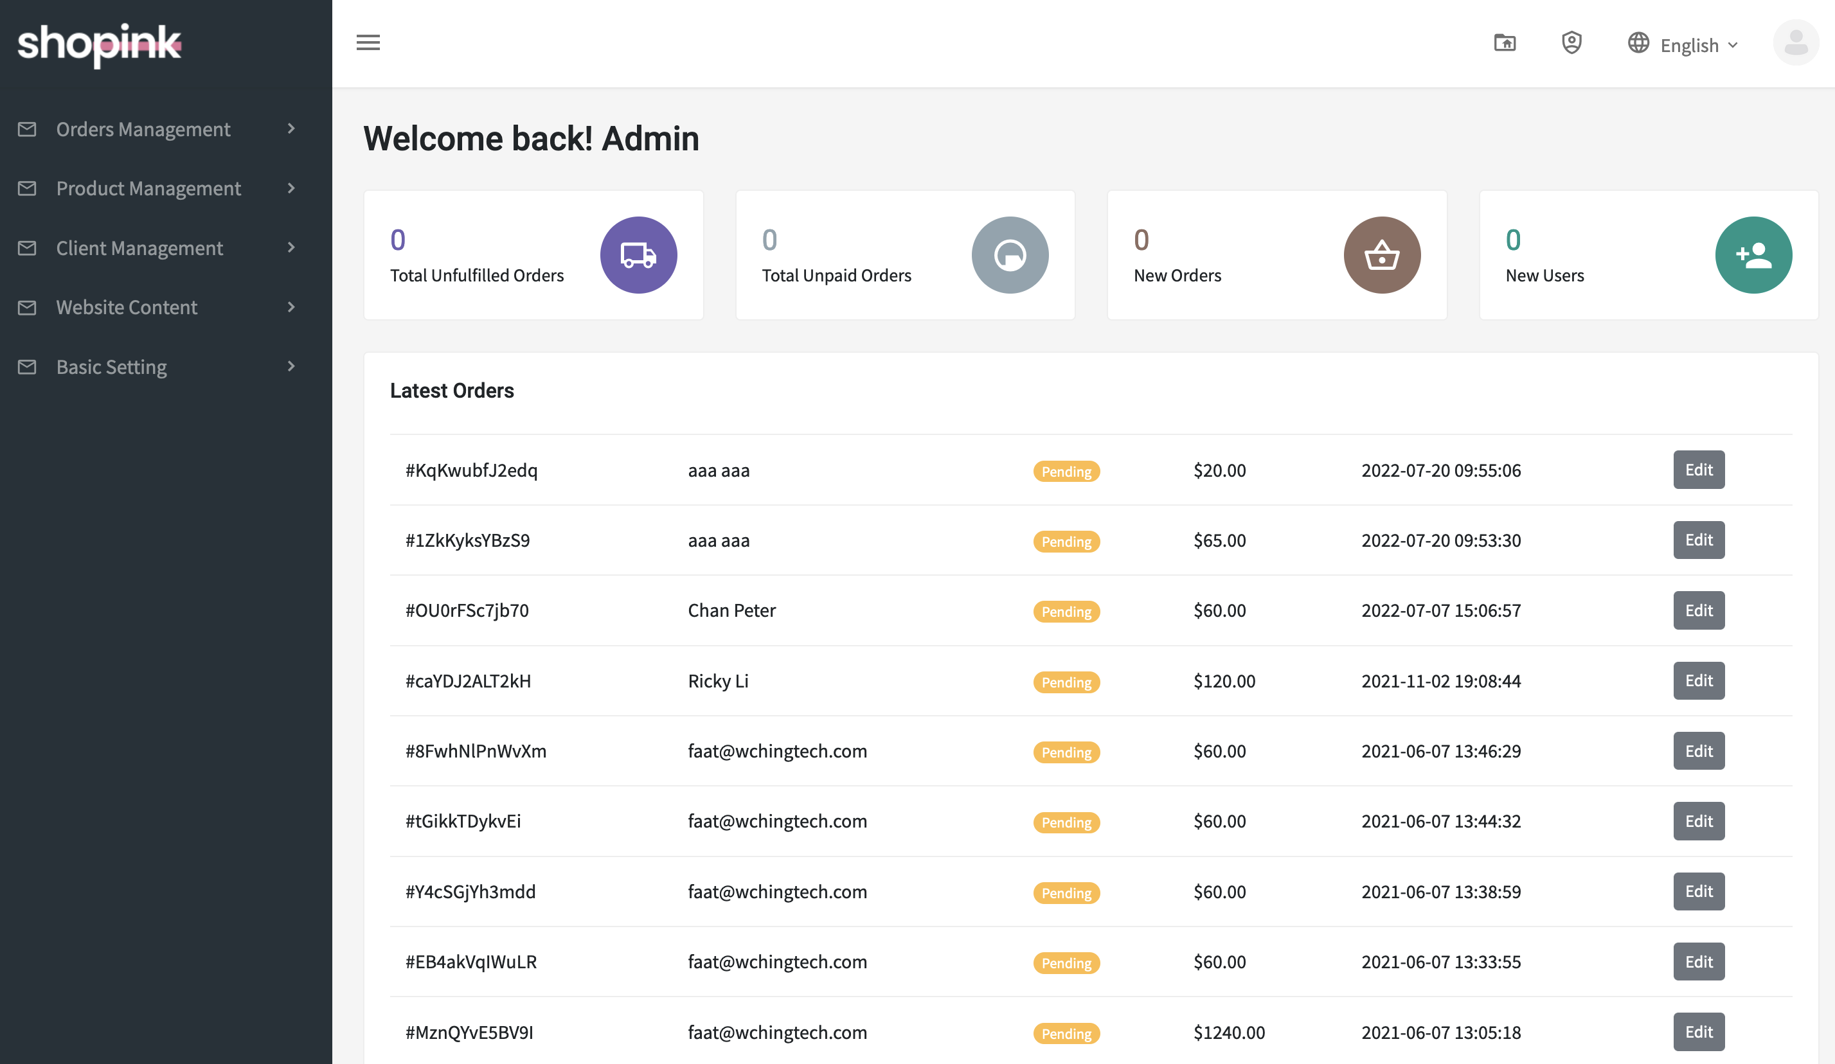This screenshot has height=1064, width=1835.
Task: Click the Unpaid Orders circle icon
Action: pos(1010,256)
